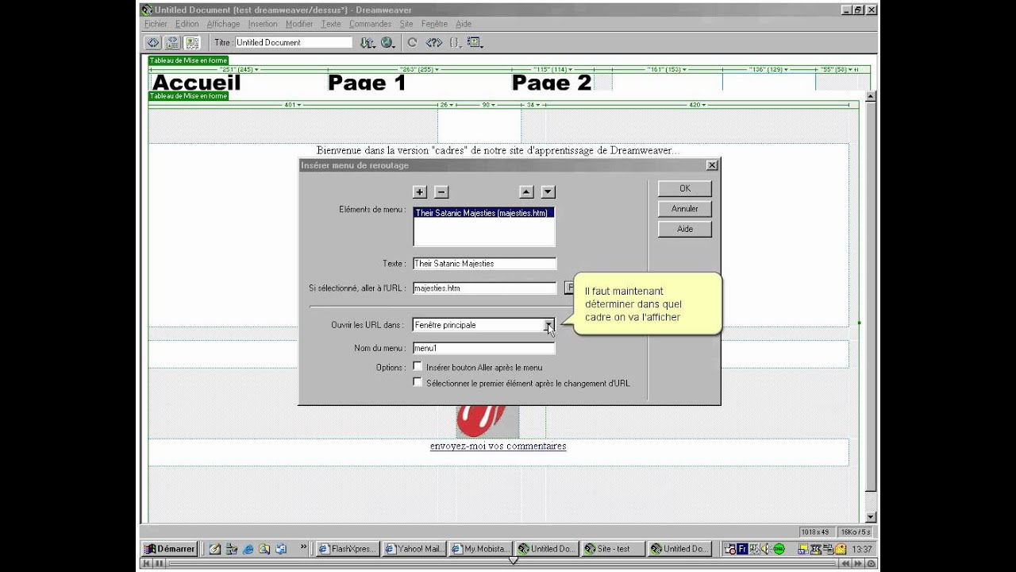Open the Commandes menu
The width and height of the screenshot is (1016, 572).
click(370, 24)
